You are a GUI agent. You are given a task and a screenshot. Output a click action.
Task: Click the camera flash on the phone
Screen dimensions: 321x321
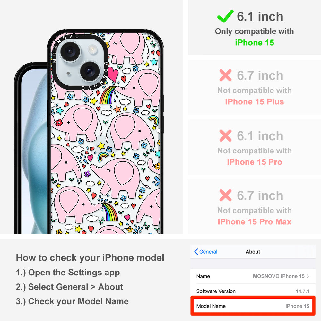tap(92, 49)
